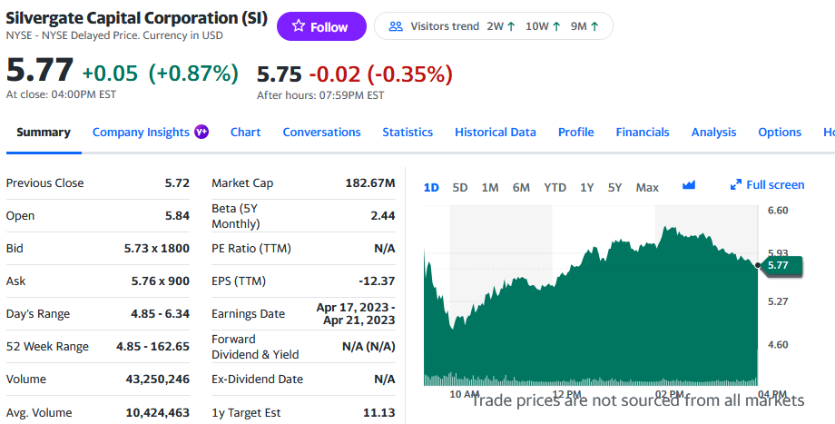Toggle the mountain chart type icon

[x=689, y=185]
